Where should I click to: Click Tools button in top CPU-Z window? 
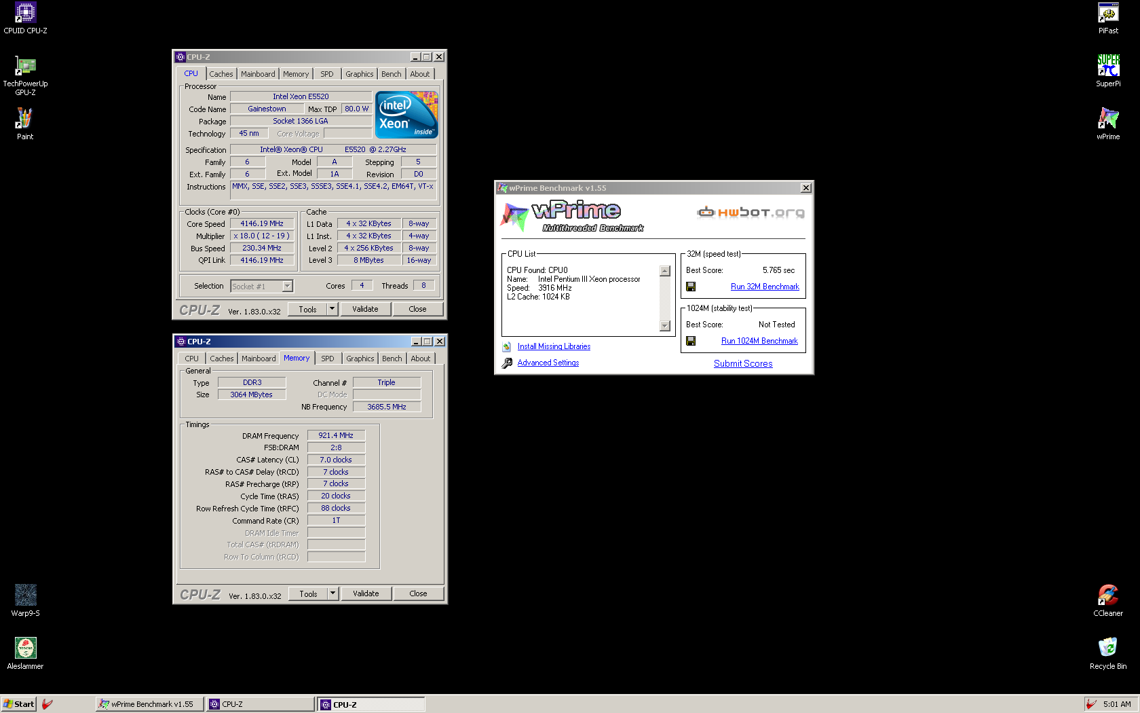[x=307, y=309]
